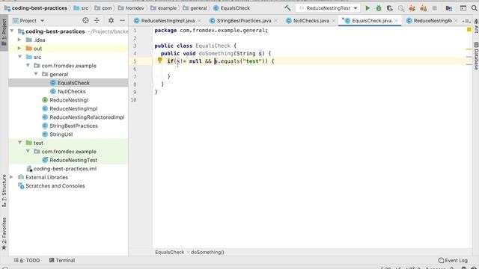This screenshot has height=269, width=479.
Task: Open Search Everywhere magnifier icon
Action: (475, 8)
